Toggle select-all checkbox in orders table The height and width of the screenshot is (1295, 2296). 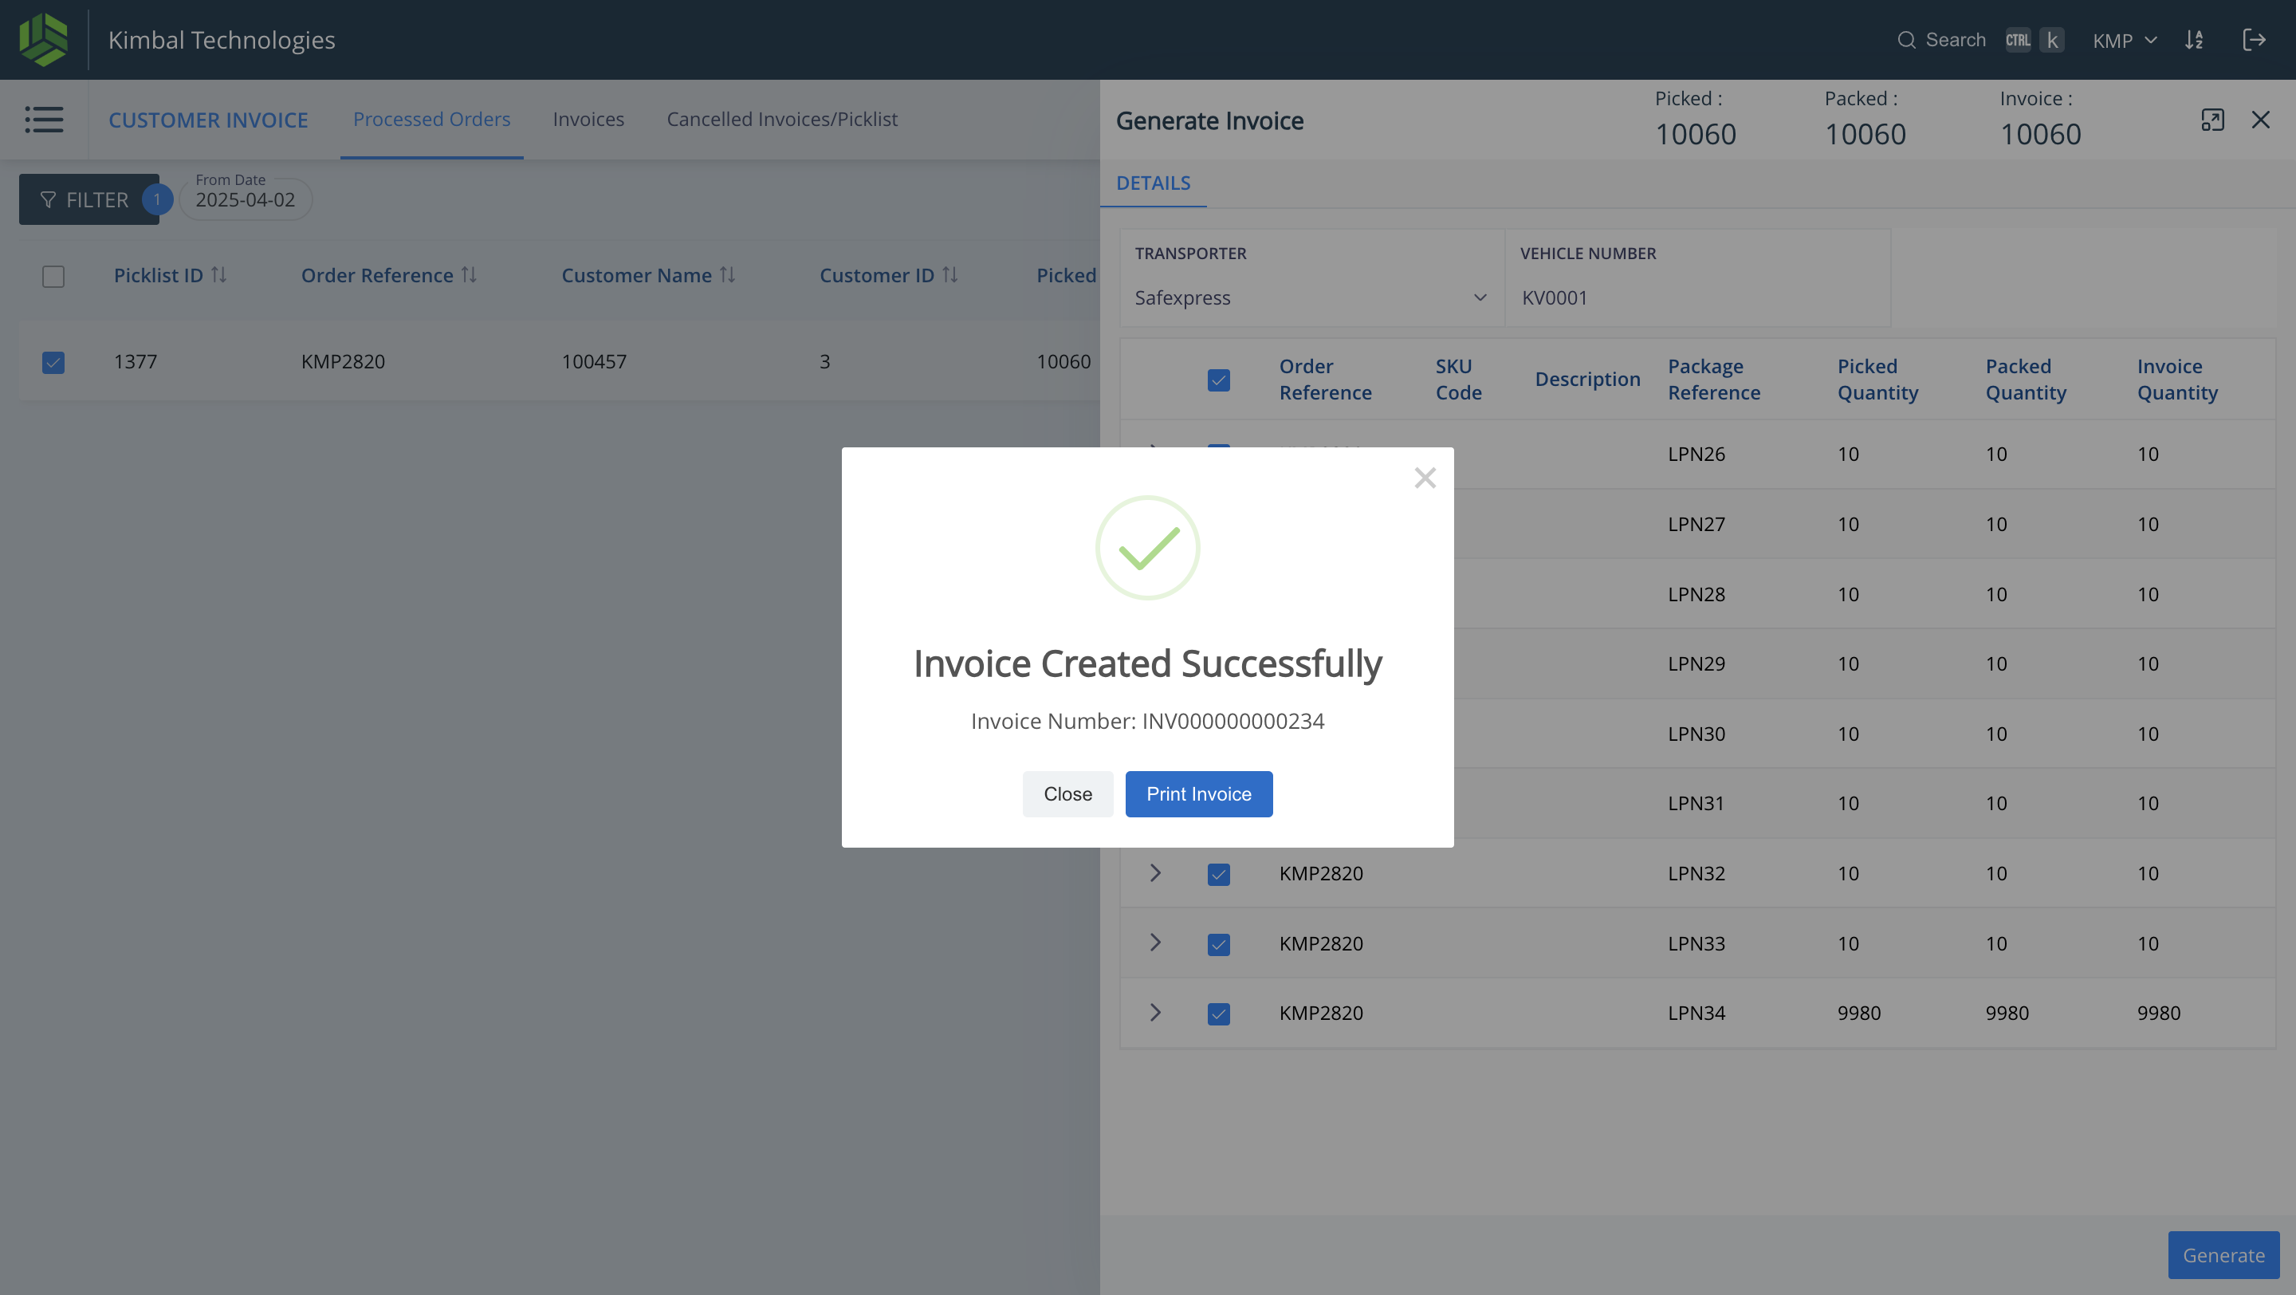(53, 276)
